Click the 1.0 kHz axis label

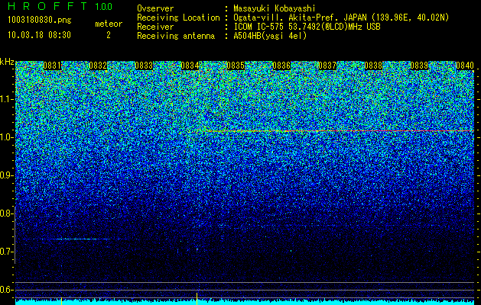click(x=6, y=137)
